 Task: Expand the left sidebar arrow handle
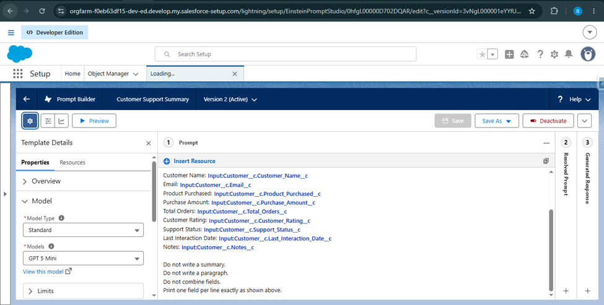(5, 194)
